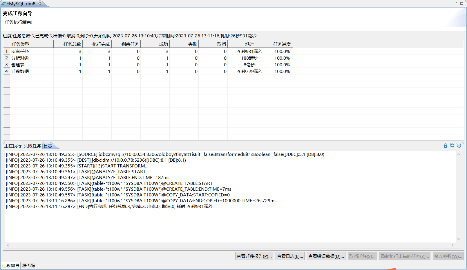This screenshot has width=467, height=270.
Task: Click the [END]执行完成 log line
Action: tap(109, 207)
